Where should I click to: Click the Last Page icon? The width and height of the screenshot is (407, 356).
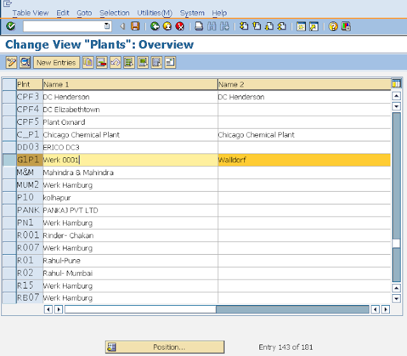point(282,26)
